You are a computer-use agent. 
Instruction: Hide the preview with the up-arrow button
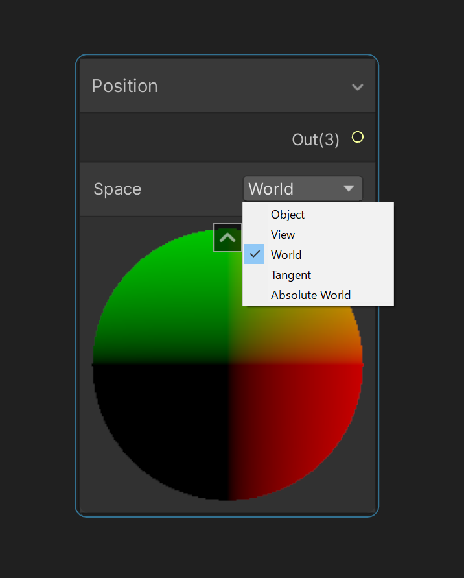227,237
